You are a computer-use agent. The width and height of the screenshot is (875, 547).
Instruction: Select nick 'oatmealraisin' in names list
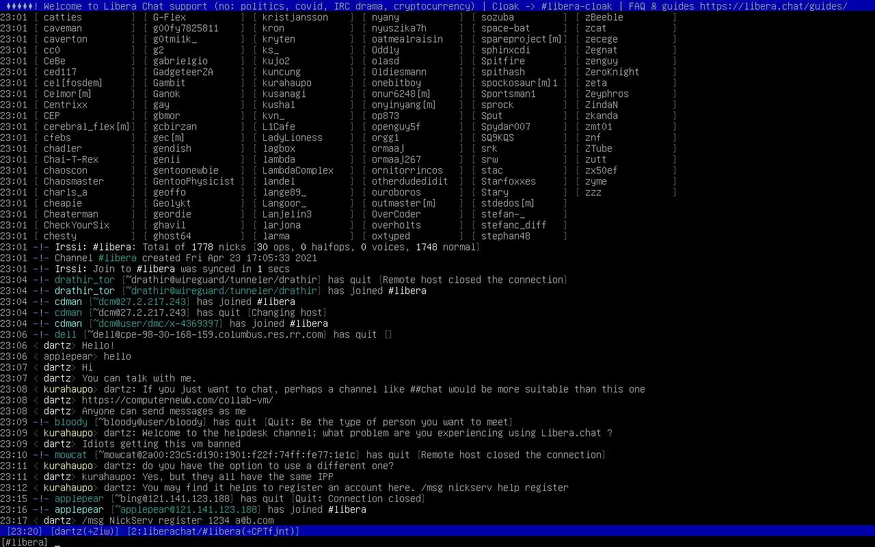407,39
